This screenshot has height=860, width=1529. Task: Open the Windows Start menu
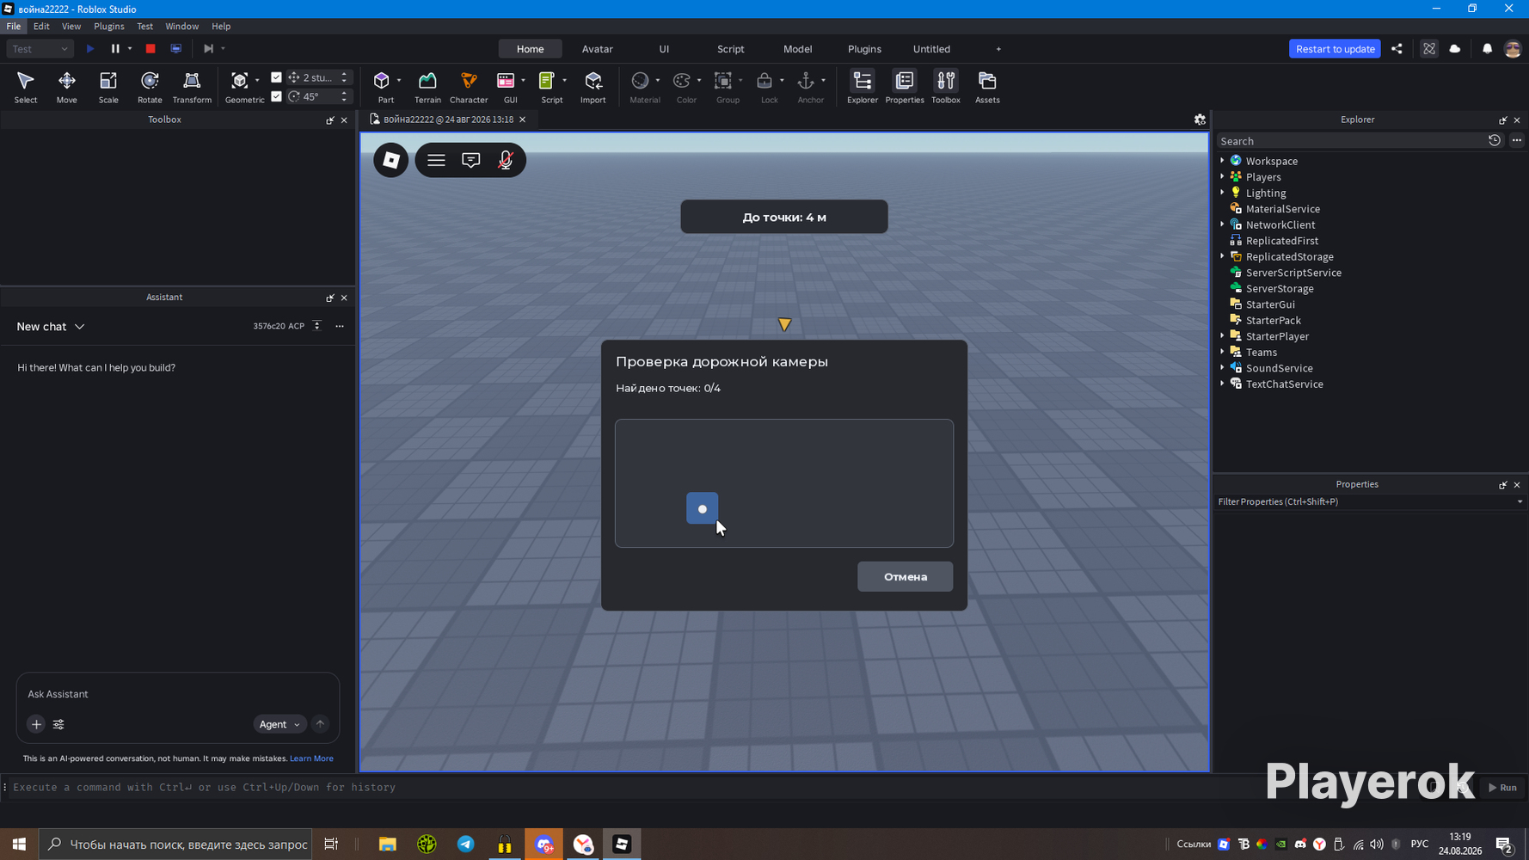(x=19, y=845)
